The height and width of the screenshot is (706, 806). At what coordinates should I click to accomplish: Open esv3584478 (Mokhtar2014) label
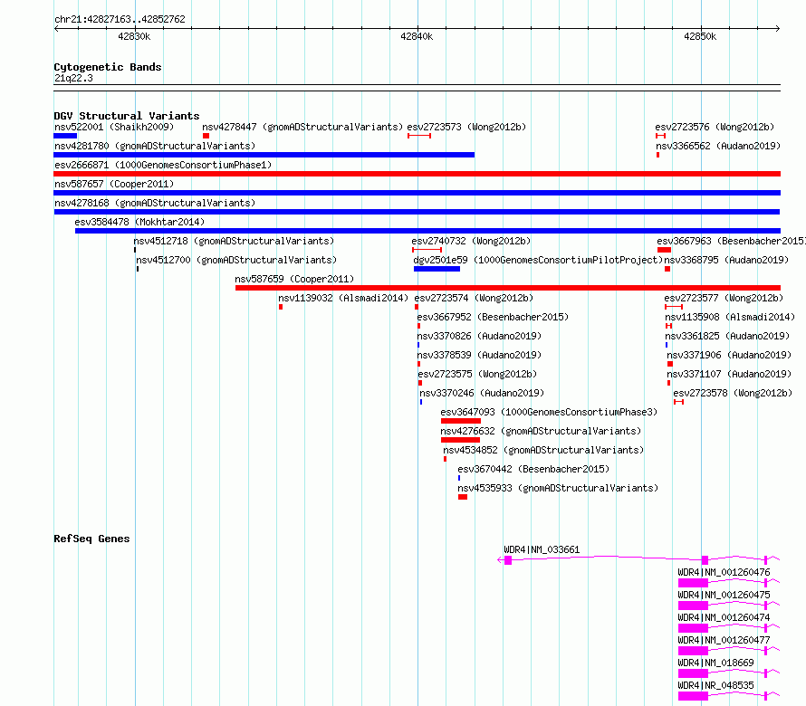click(139, 222)
